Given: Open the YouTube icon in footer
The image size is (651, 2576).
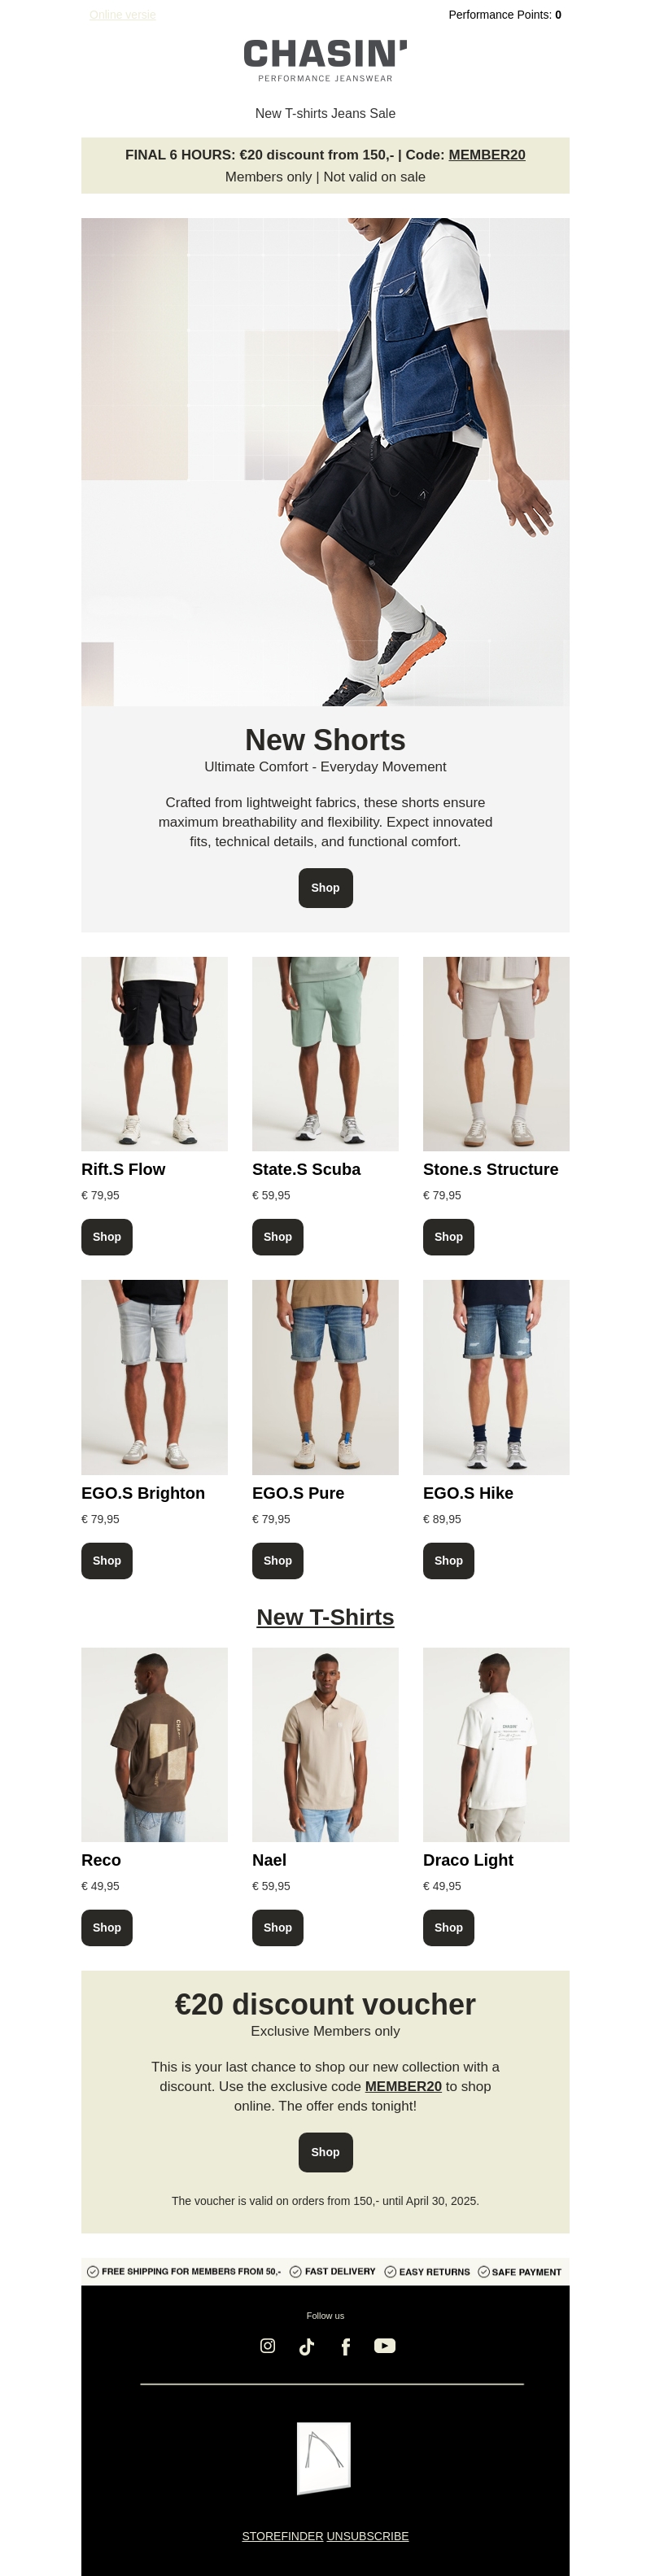Looking at the screenshot, I should tap(384, 2345).
